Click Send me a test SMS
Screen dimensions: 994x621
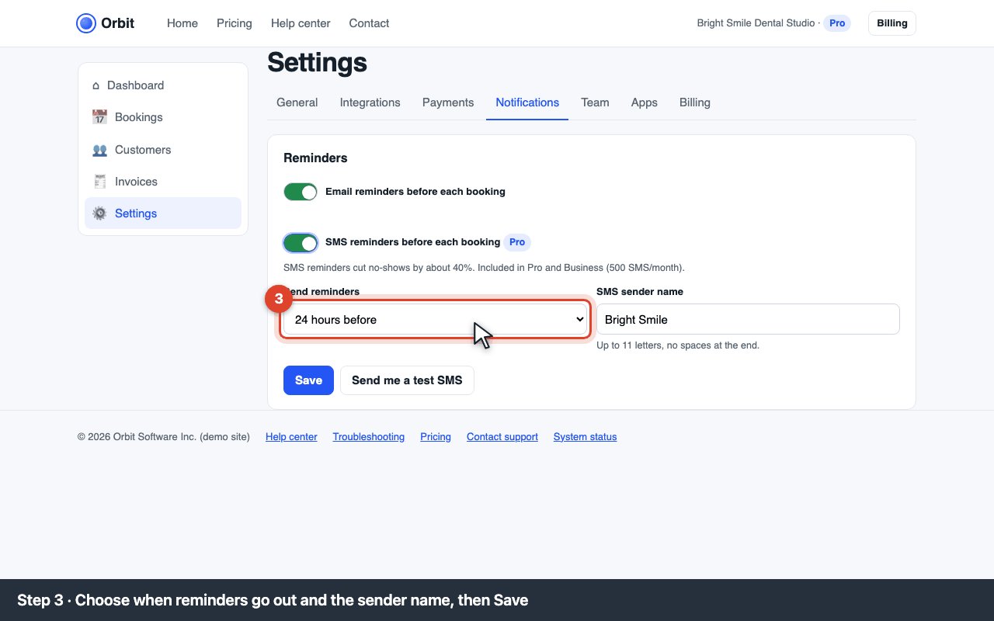coord(407,380)
